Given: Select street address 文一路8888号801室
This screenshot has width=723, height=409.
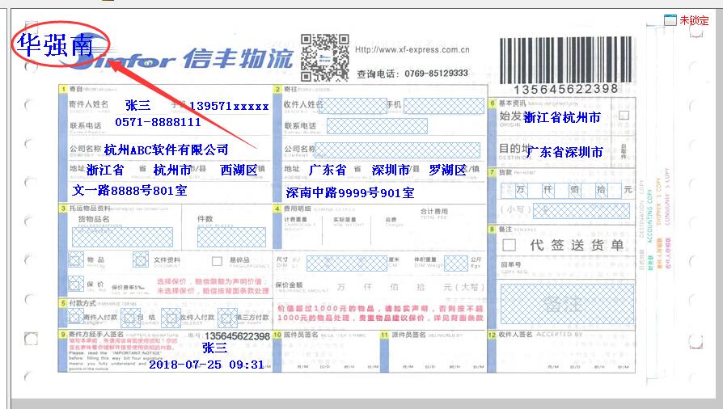Looking at the screenshot, I should pyautogui.click(x=129, y=191).
